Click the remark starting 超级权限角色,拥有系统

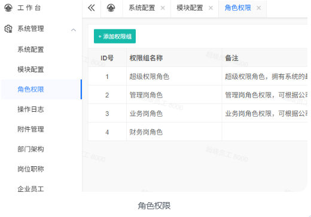(x=266, y=77)
